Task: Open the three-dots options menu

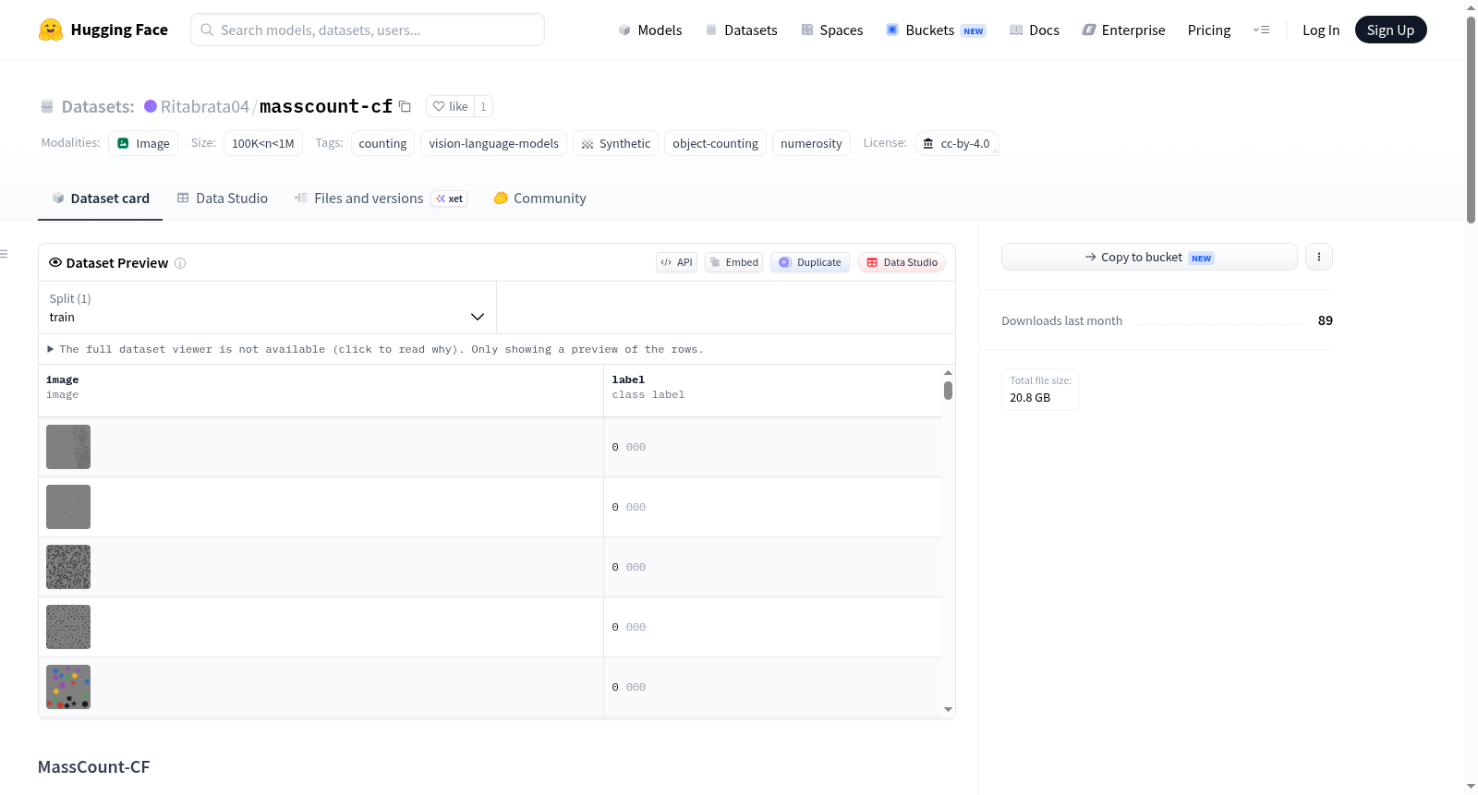Action: [x=1319, y=257]
